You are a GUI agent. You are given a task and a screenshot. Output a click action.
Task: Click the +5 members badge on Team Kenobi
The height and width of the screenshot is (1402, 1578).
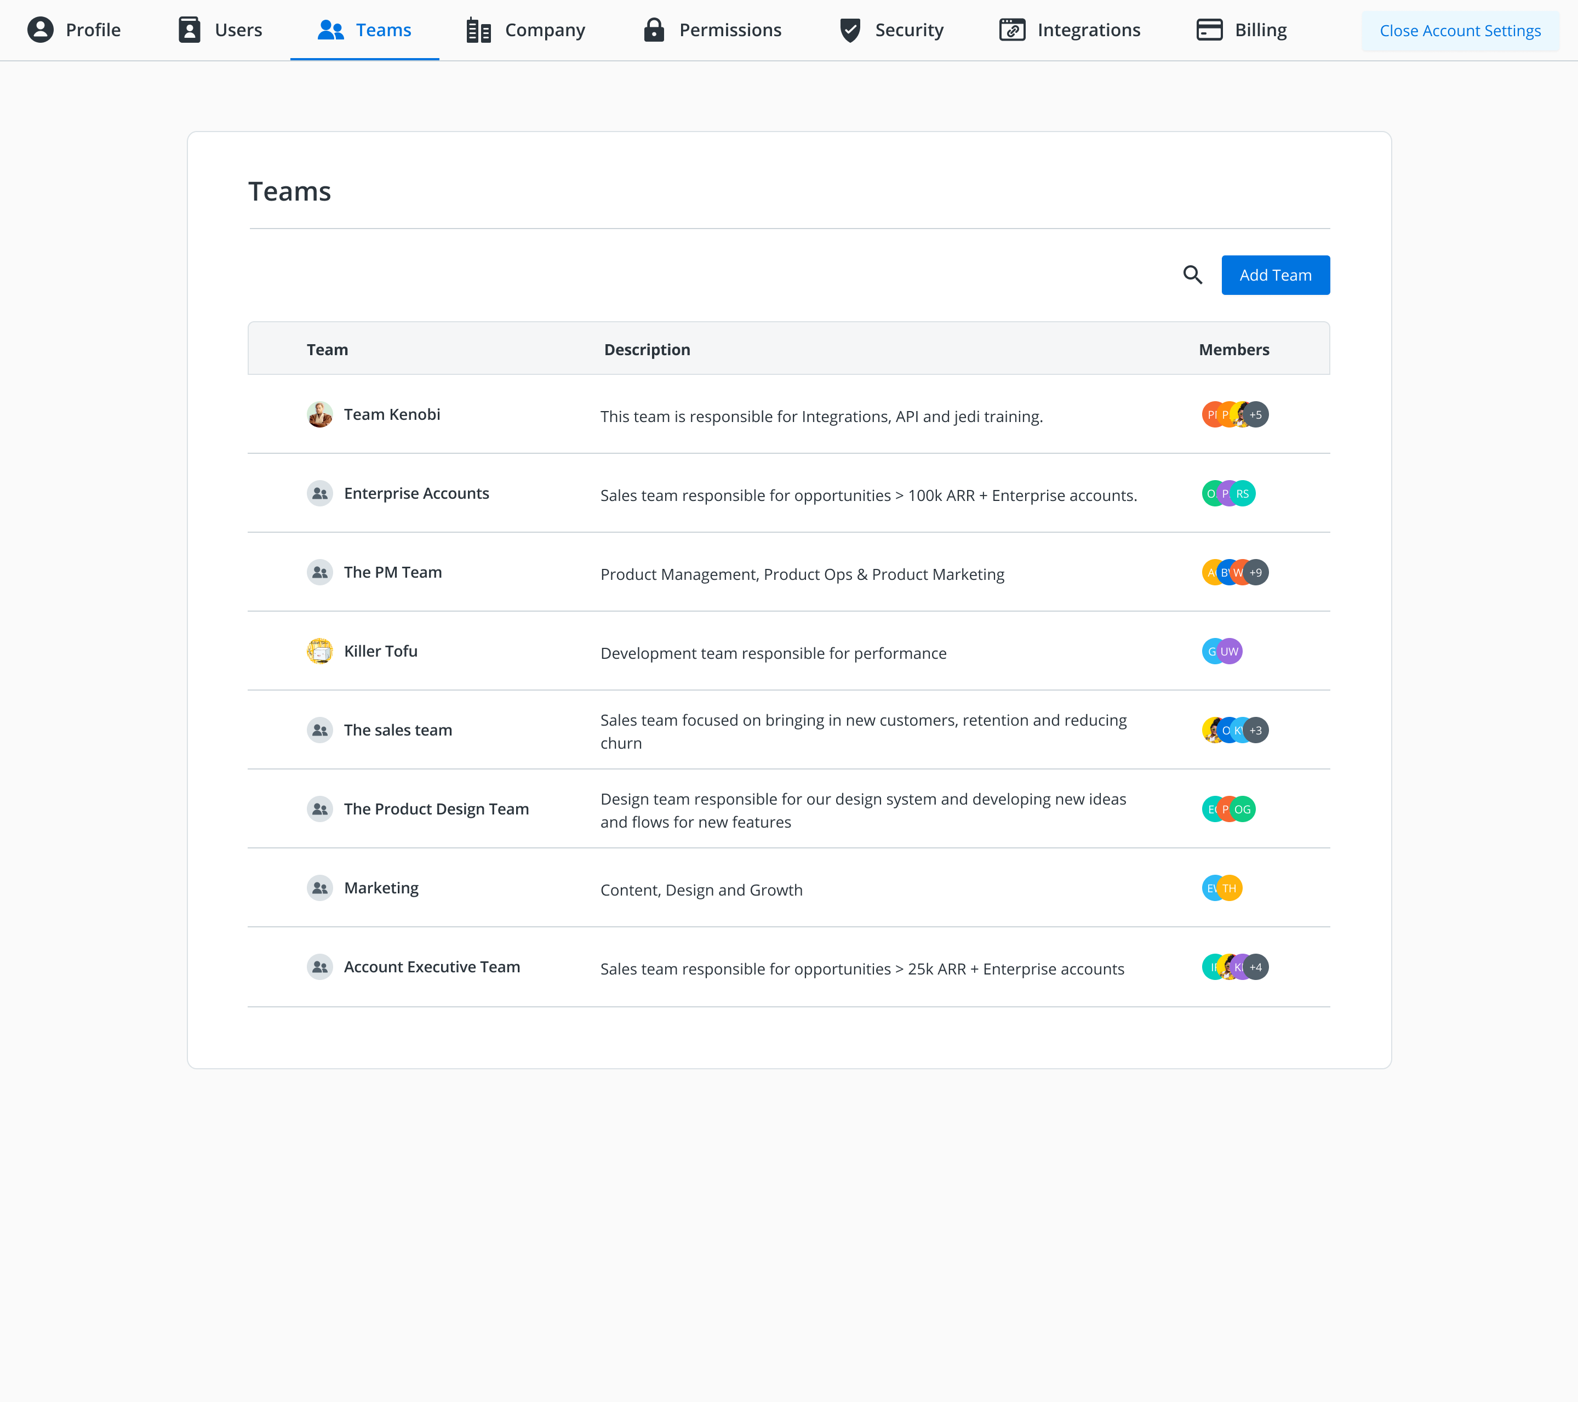coord(1256,415)
